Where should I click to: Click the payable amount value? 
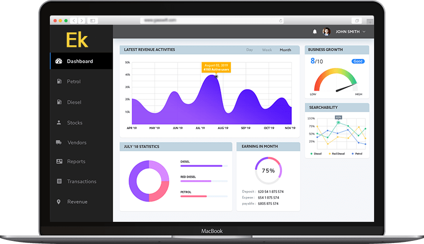pos(268,203)
